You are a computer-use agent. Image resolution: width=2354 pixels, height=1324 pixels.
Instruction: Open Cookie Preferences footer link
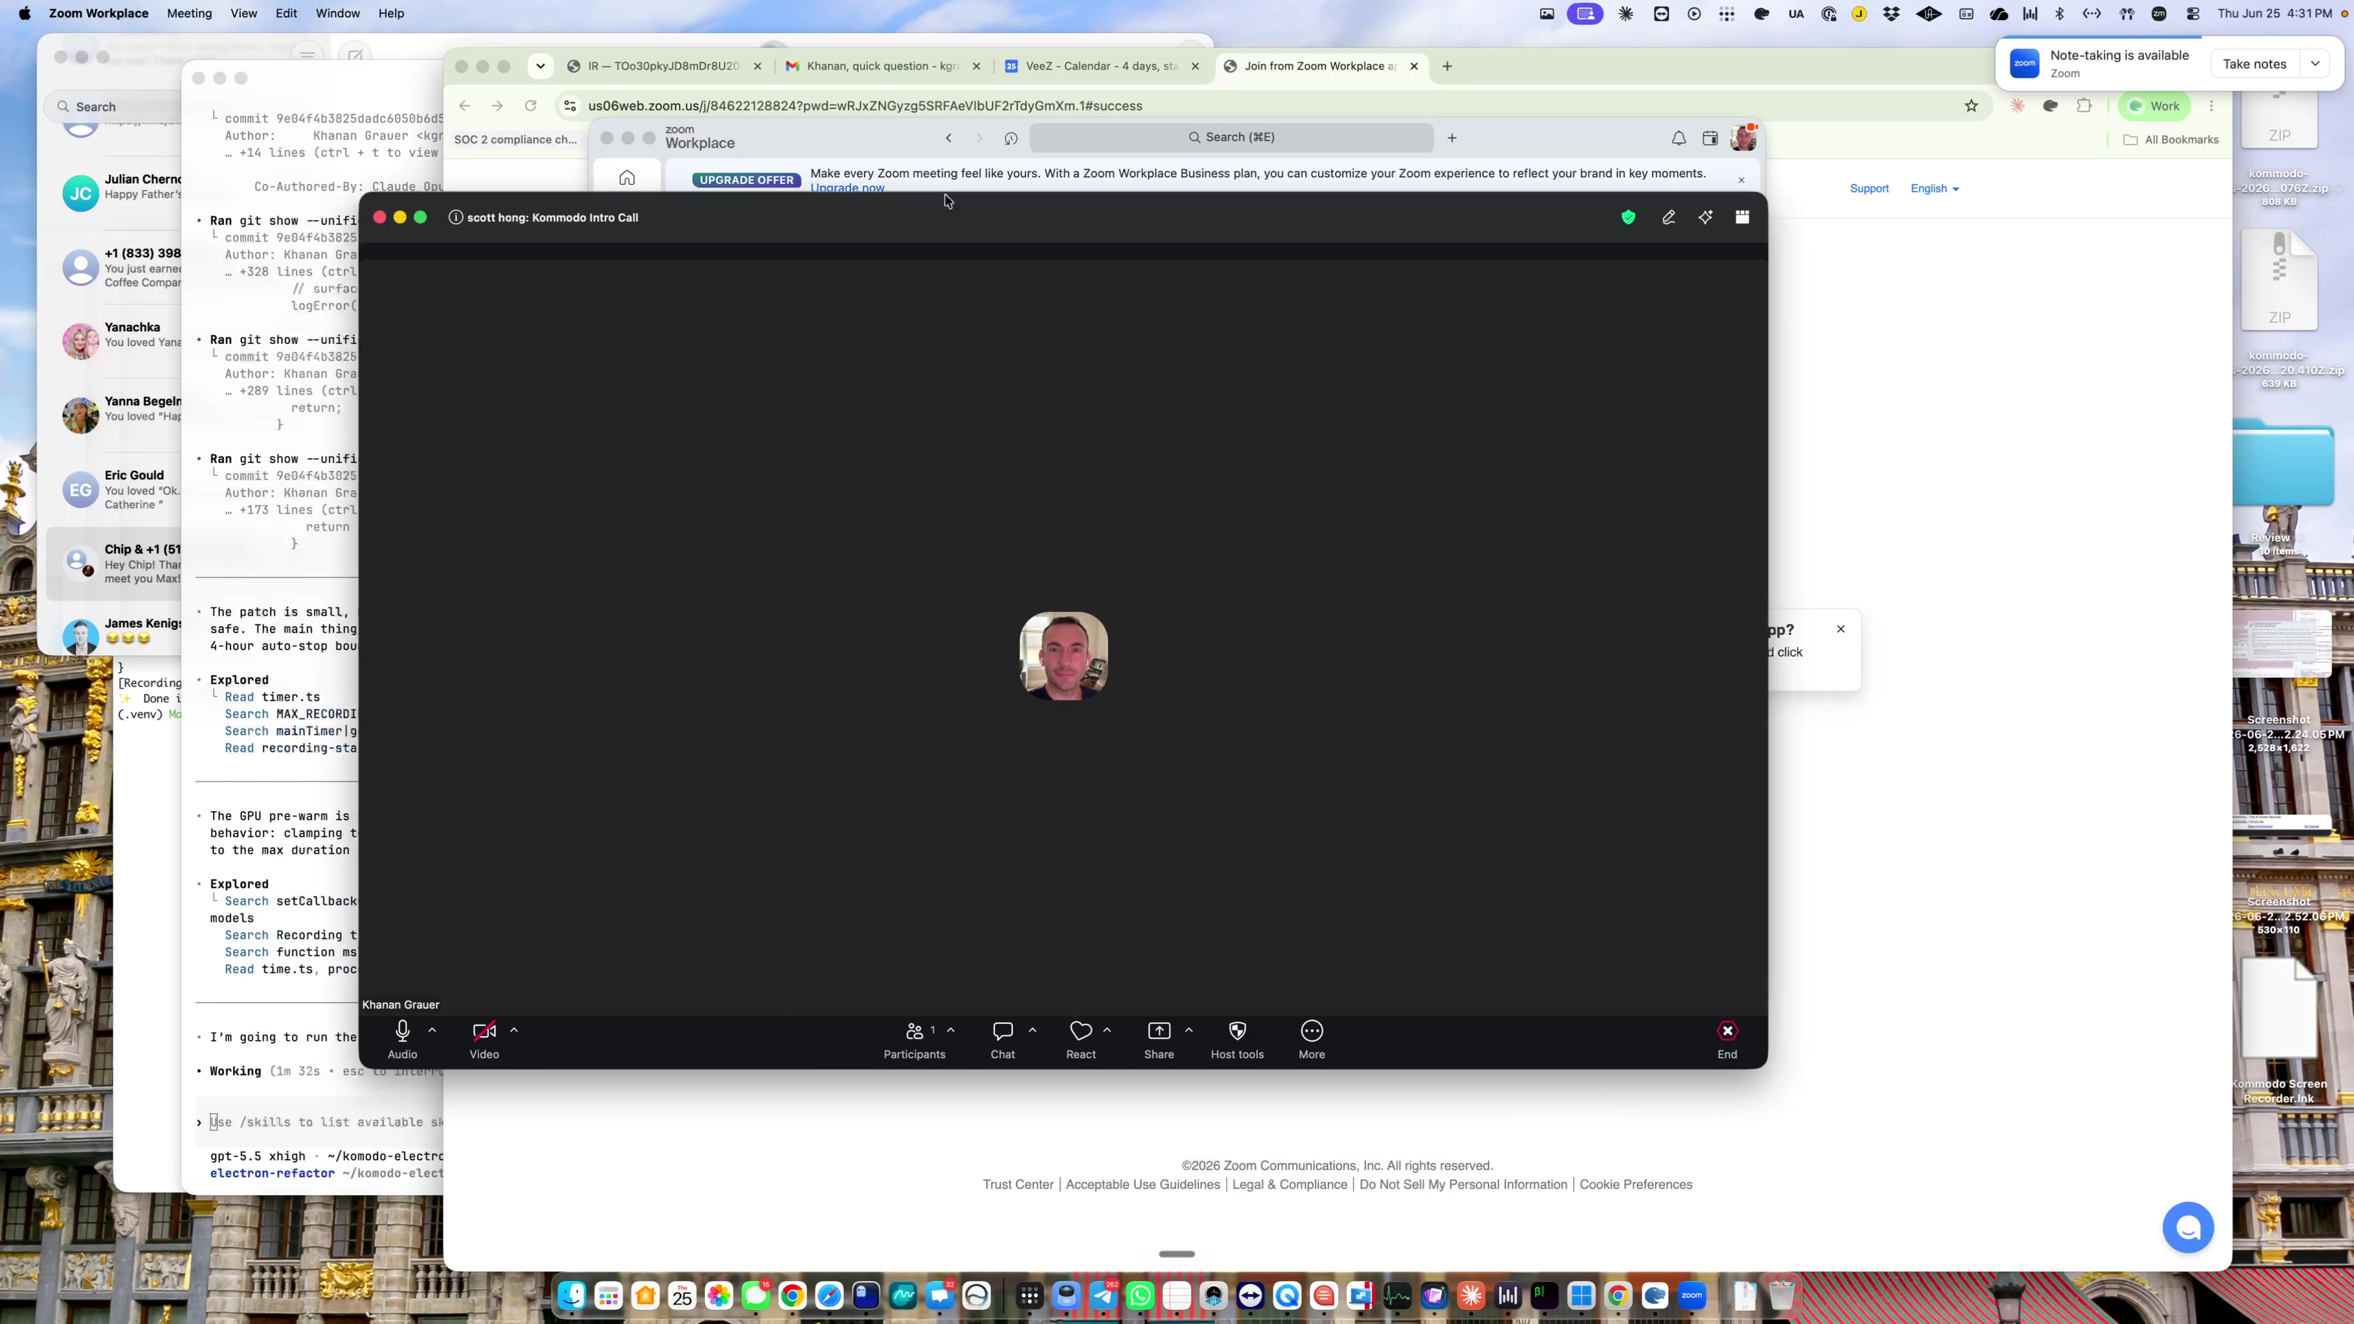coord(1636,1184)
